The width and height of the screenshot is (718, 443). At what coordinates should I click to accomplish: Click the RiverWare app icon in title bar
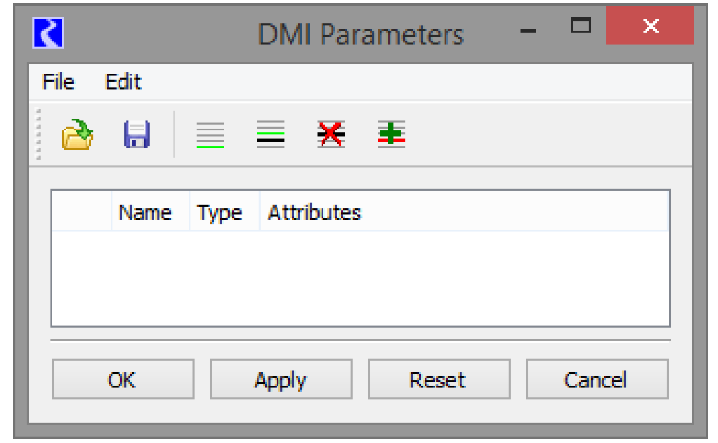tap(48, 33)
